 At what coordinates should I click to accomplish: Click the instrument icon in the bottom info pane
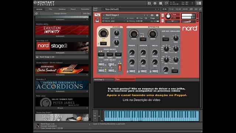37,126
